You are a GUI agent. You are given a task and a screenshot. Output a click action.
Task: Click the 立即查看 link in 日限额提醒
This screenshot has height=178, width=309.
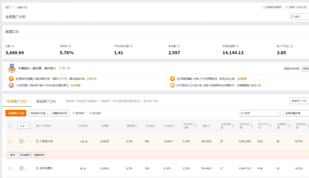tap(242, 79)
